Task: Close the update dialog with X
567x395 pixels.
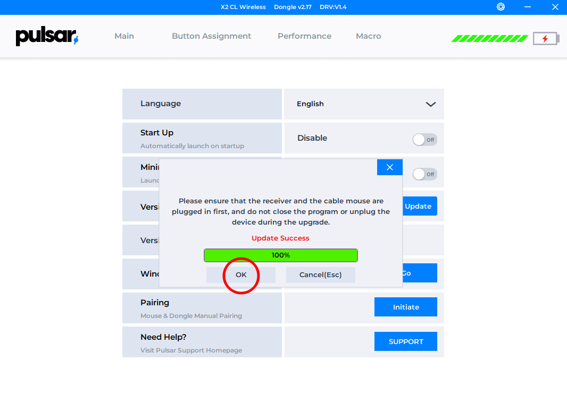Action: click(x=389, y=167)
